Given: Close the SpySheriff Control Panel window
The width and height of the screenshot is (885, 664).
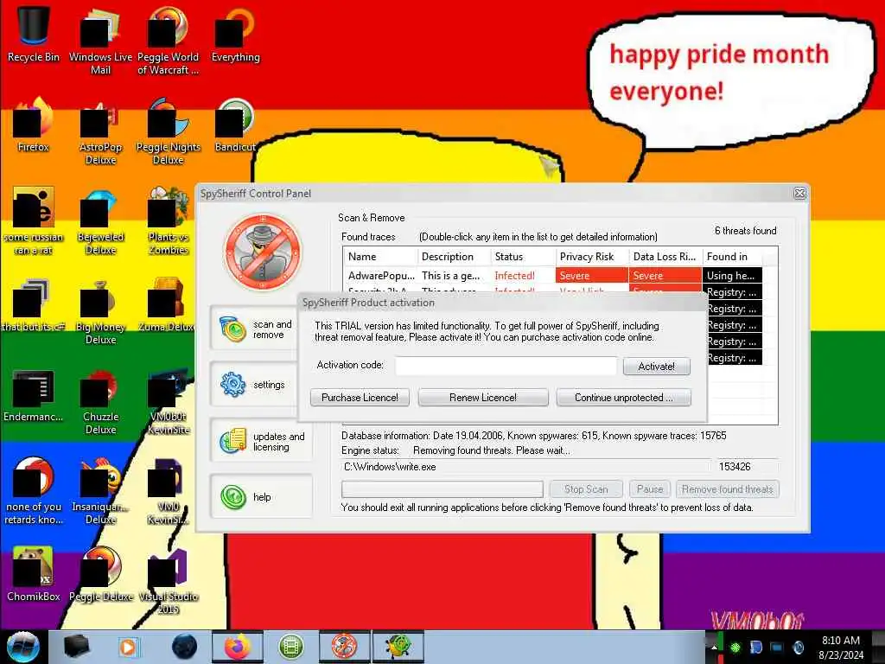Looking at the screenshot, I should [x=799, y=193].
